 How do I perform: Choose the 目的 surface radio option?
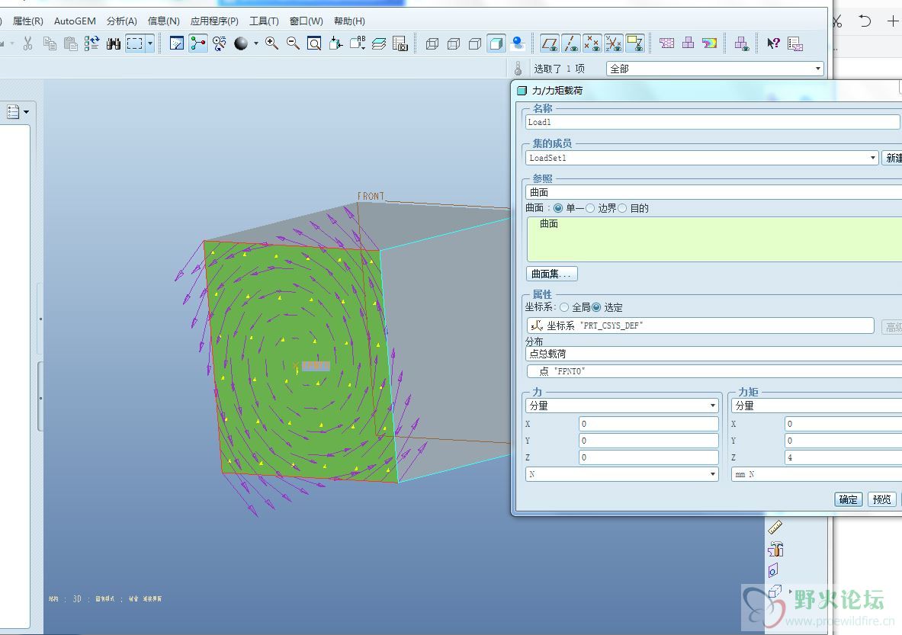(623, 208)
